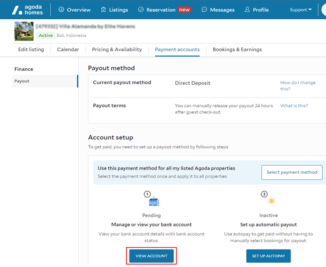
Task: Click the Listings house icon
Action: click(x=104, y=10)
